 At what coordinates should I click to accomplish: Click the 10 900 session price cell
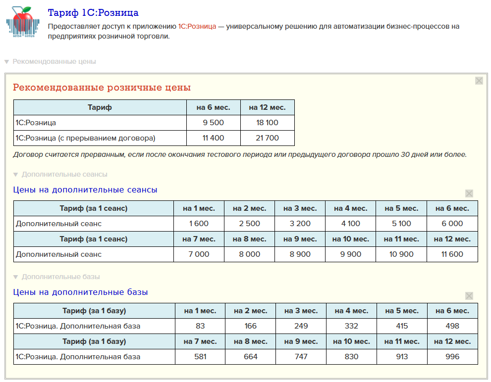point(401,254)
